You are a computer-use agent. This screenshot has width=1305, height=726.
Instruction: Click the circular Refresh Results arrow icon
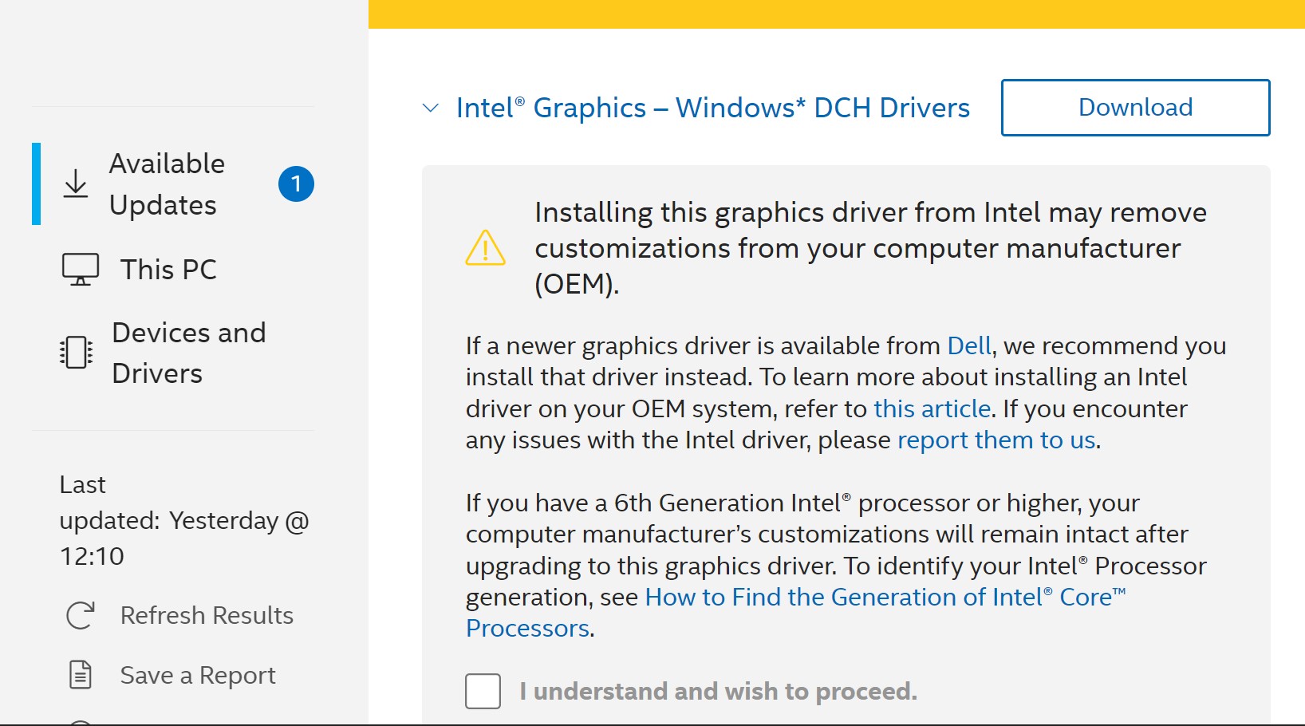pyautogui.click(x=79, y=614)
